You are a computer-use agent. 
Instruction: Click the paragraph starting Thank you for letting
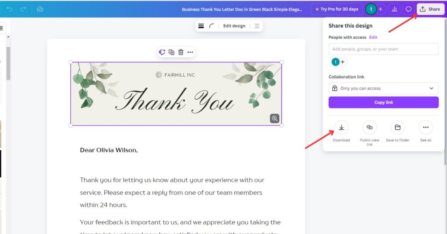pos(172,193)
